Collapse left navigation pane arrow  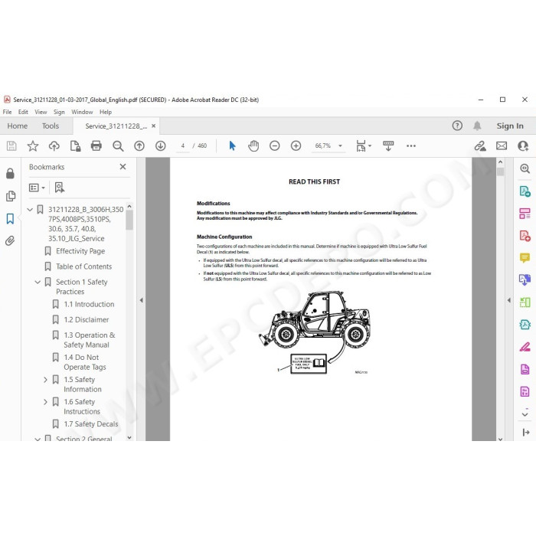click(x=141, y=300)
